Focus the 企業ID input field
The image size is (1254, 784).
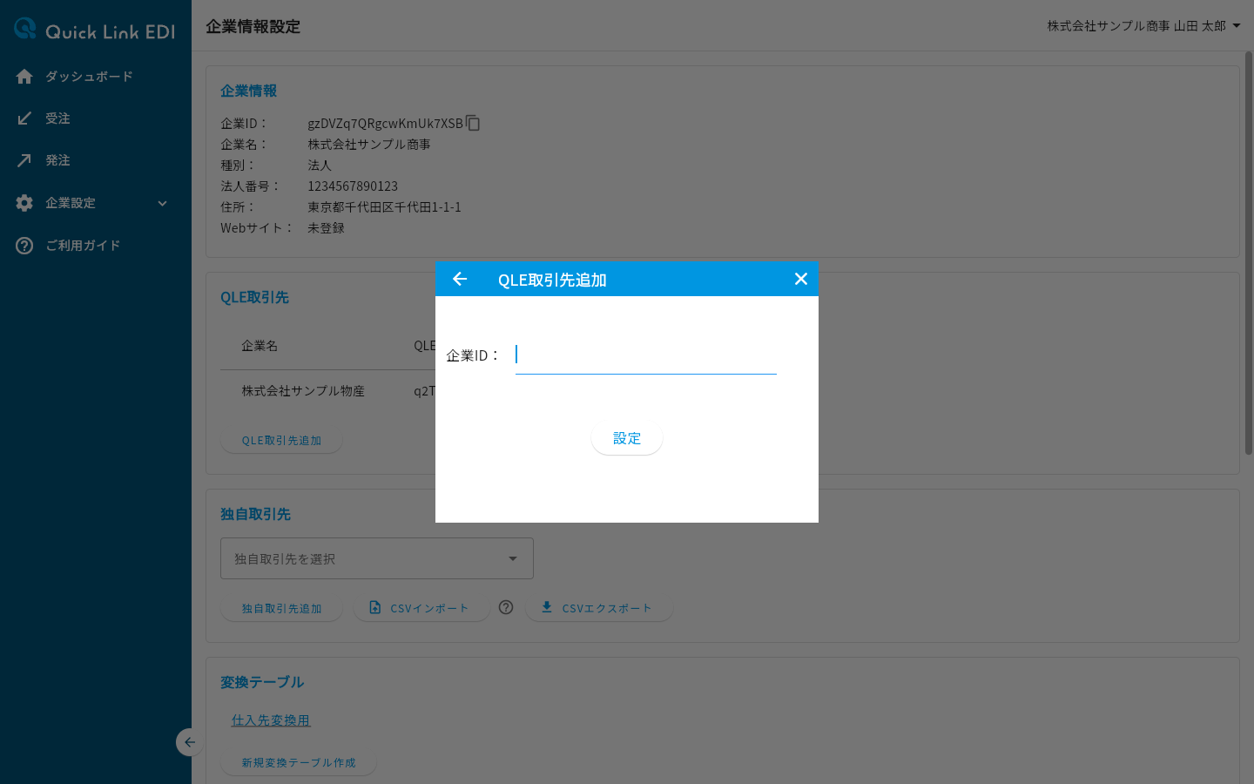coord(646,355)
